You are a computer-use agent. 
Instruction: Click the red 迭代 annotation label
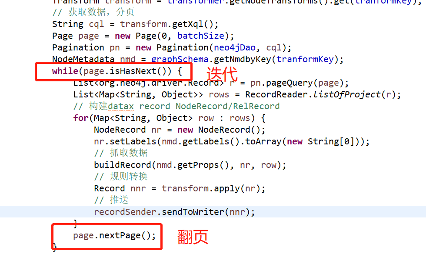coord(222,74)
